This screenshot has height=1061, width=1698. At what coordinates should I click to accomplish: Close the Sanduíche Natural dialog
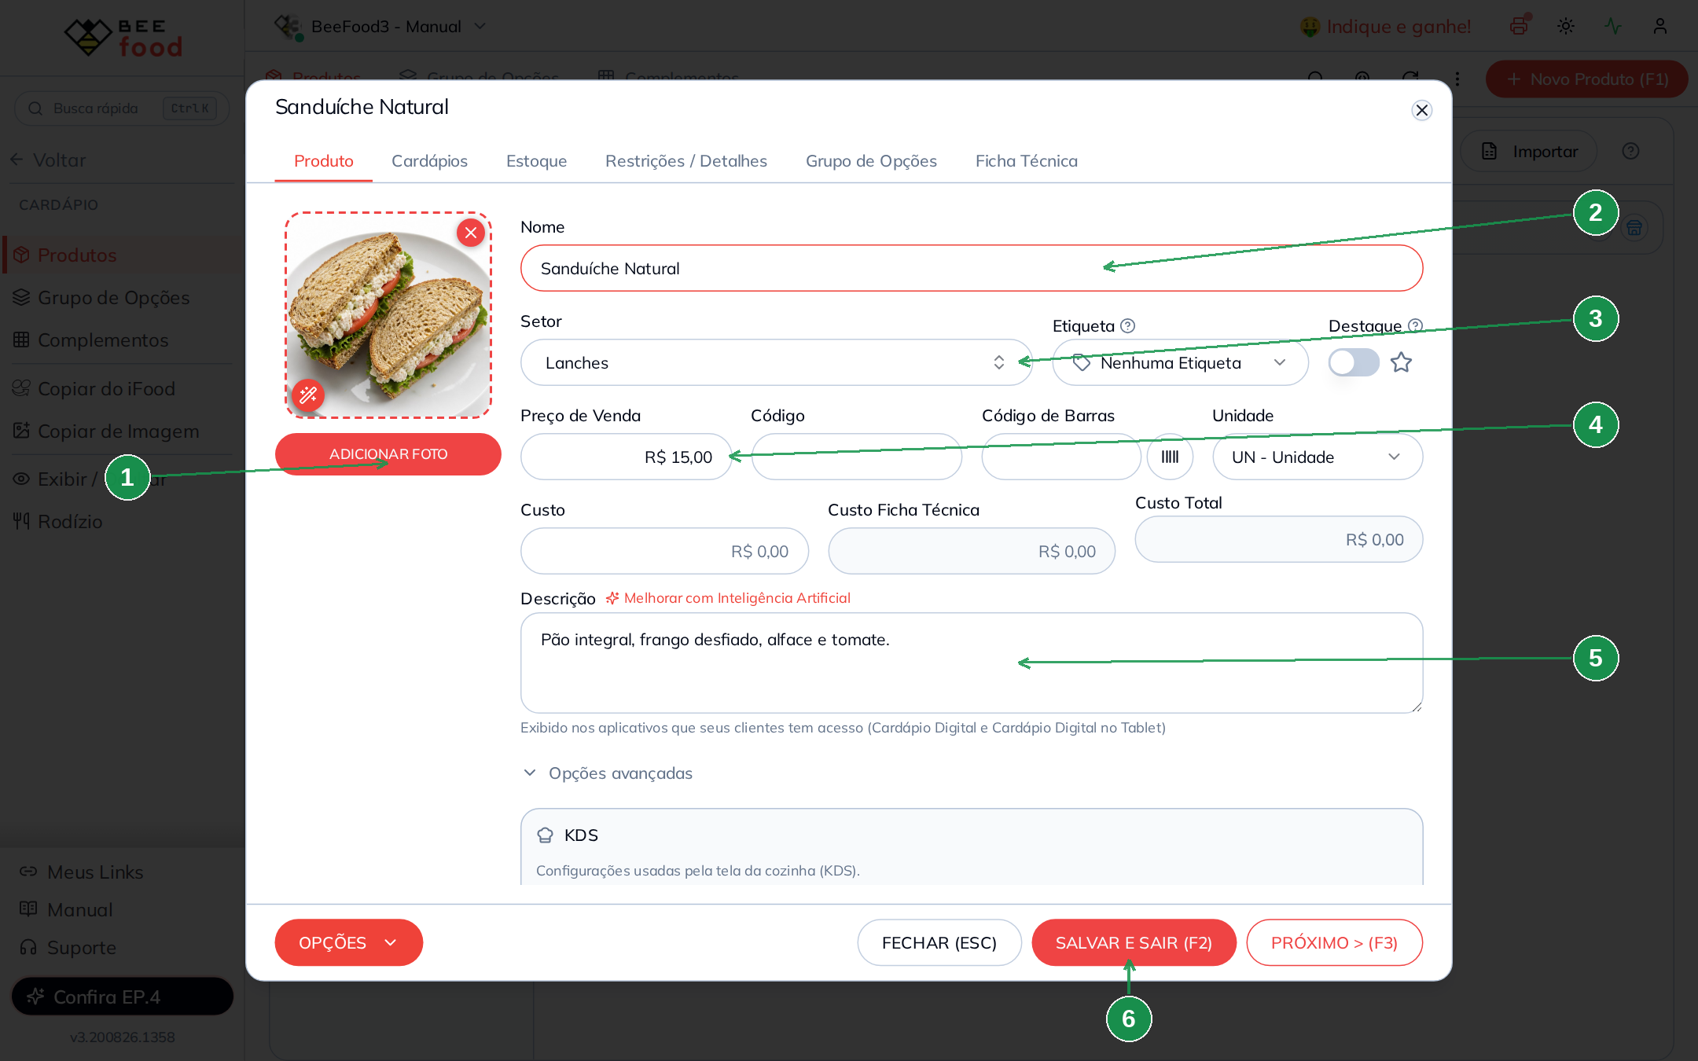pos(1421,110)
